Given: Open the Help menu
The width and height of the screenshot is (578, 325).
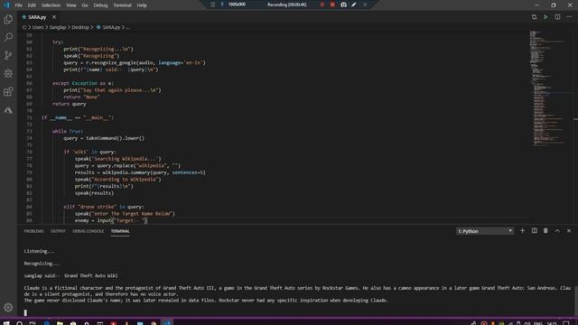Looking at the screenshot, I should [x=142, y=5].
